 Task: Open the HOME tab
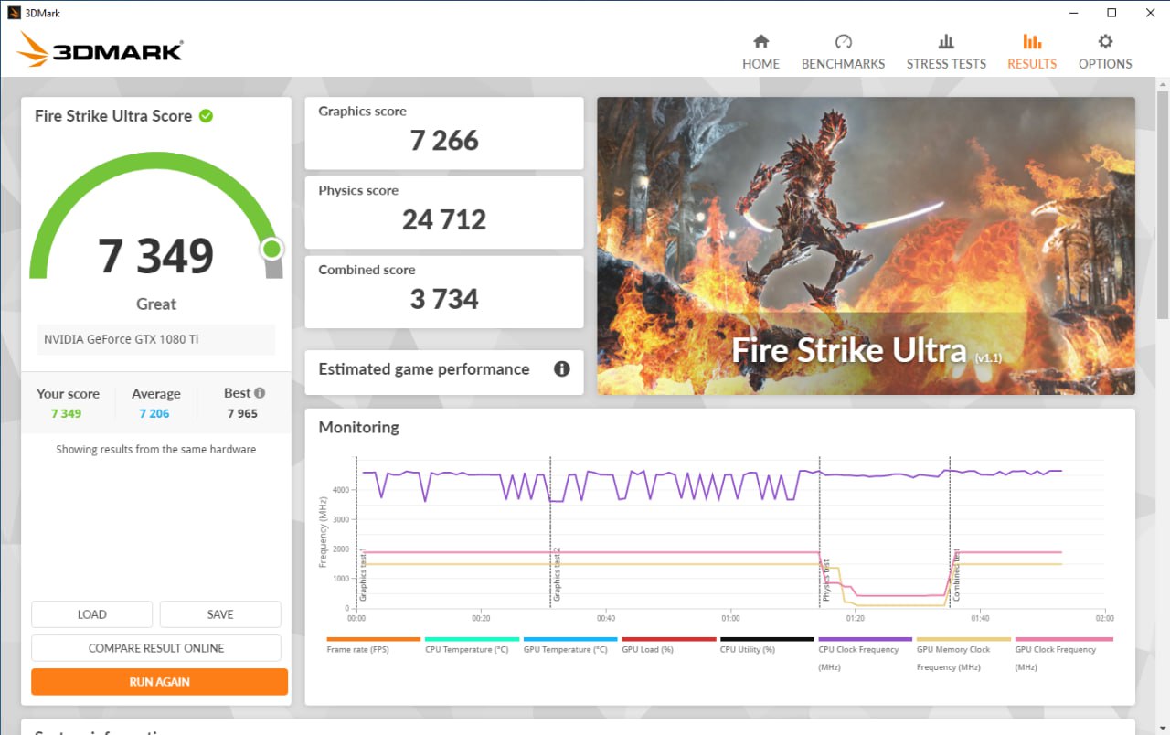pyautogui.click(x=760, y=52)
